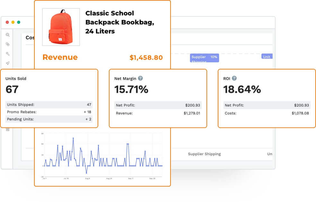Select the Supplier Shipping 10% blue tag
Viewport: 316px width, 202px height.
pos(204,58)
